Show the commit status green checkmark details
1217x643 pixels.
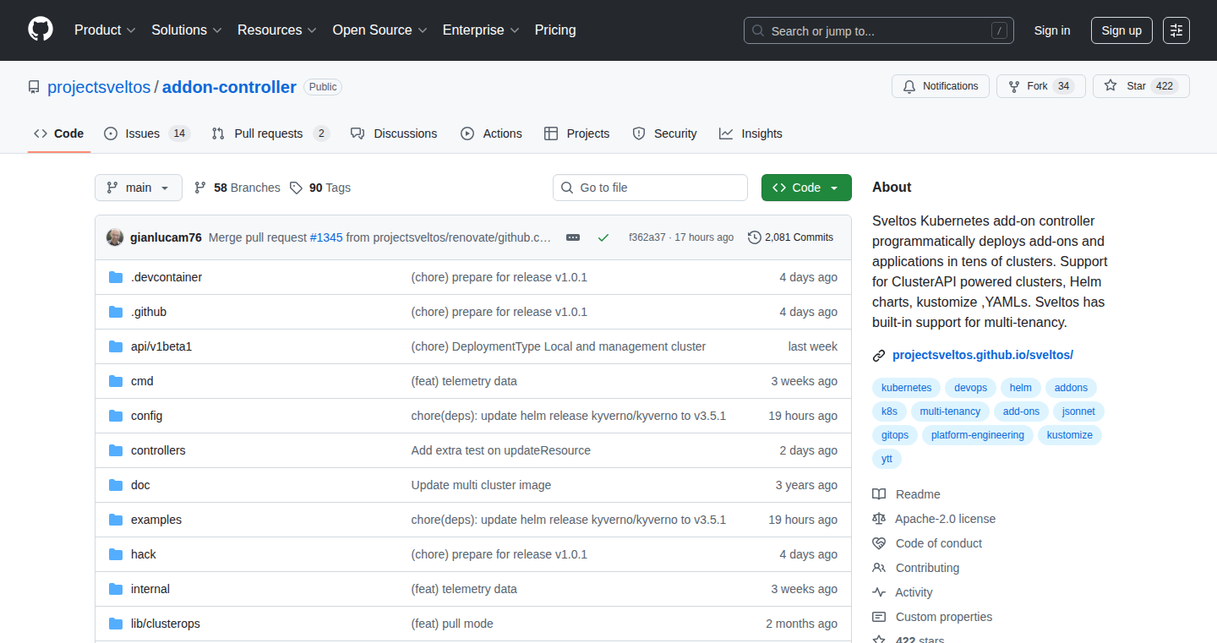(603, 237)
